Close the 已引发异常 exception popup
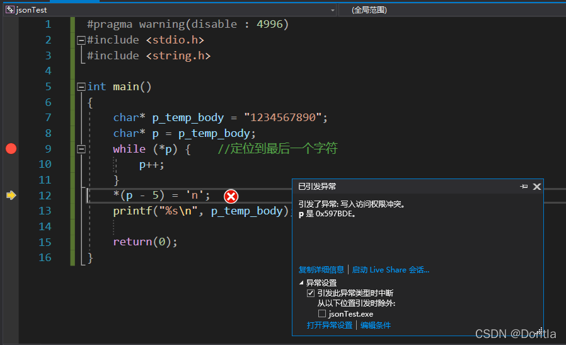This screenshot has height=345, width=566. [537, 187]
